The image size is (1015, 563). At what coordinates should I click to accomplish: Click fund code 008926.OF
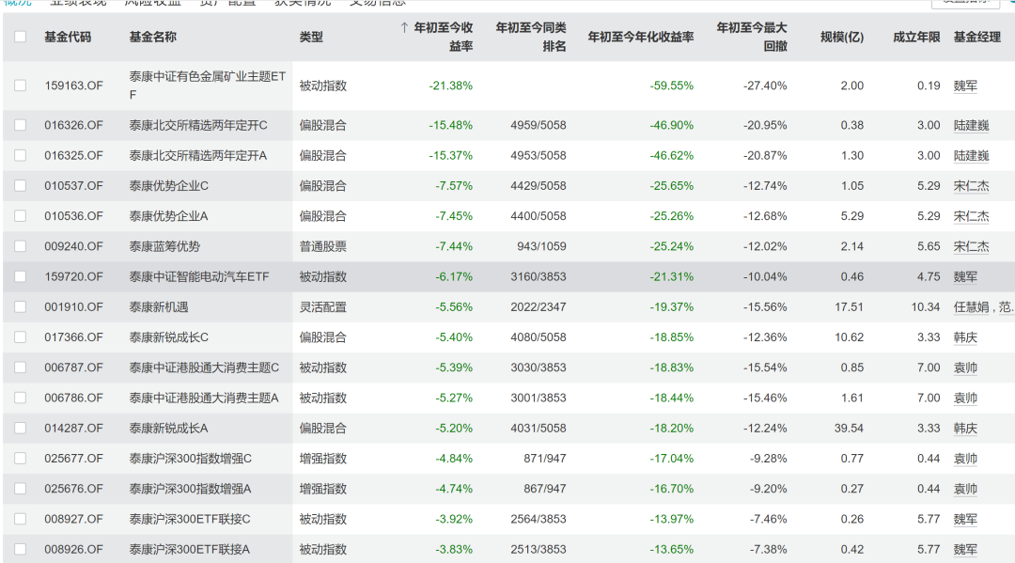(x=73, y=550)
